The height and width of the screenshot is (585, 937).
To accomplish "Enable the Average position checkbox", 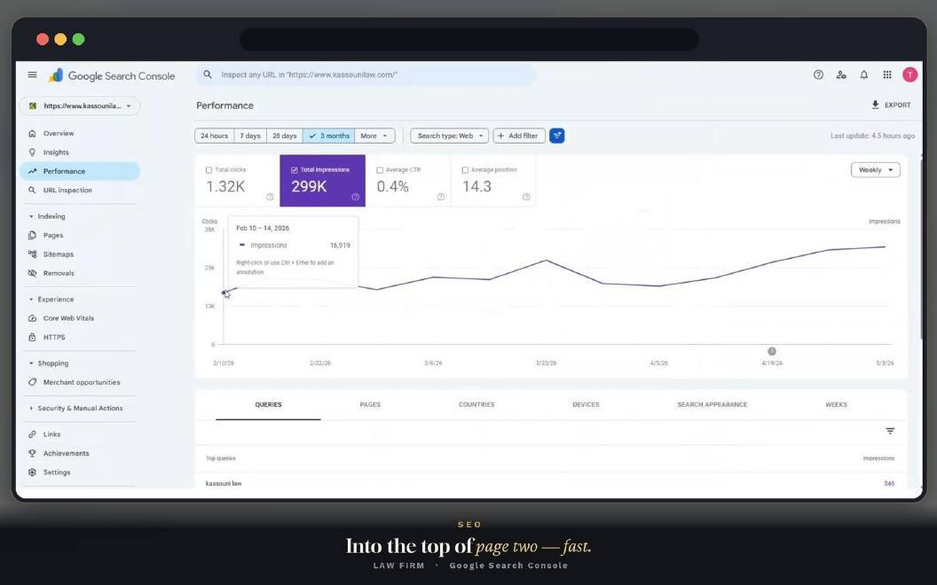I will pos(465,170).
